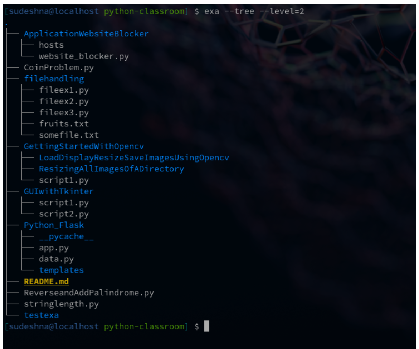Select the LoadDisplayResizeSaveImagesUsingOpencv directory
Image resolution: width=419 pixels, height=349 pixels.
(x=134, y=158)
